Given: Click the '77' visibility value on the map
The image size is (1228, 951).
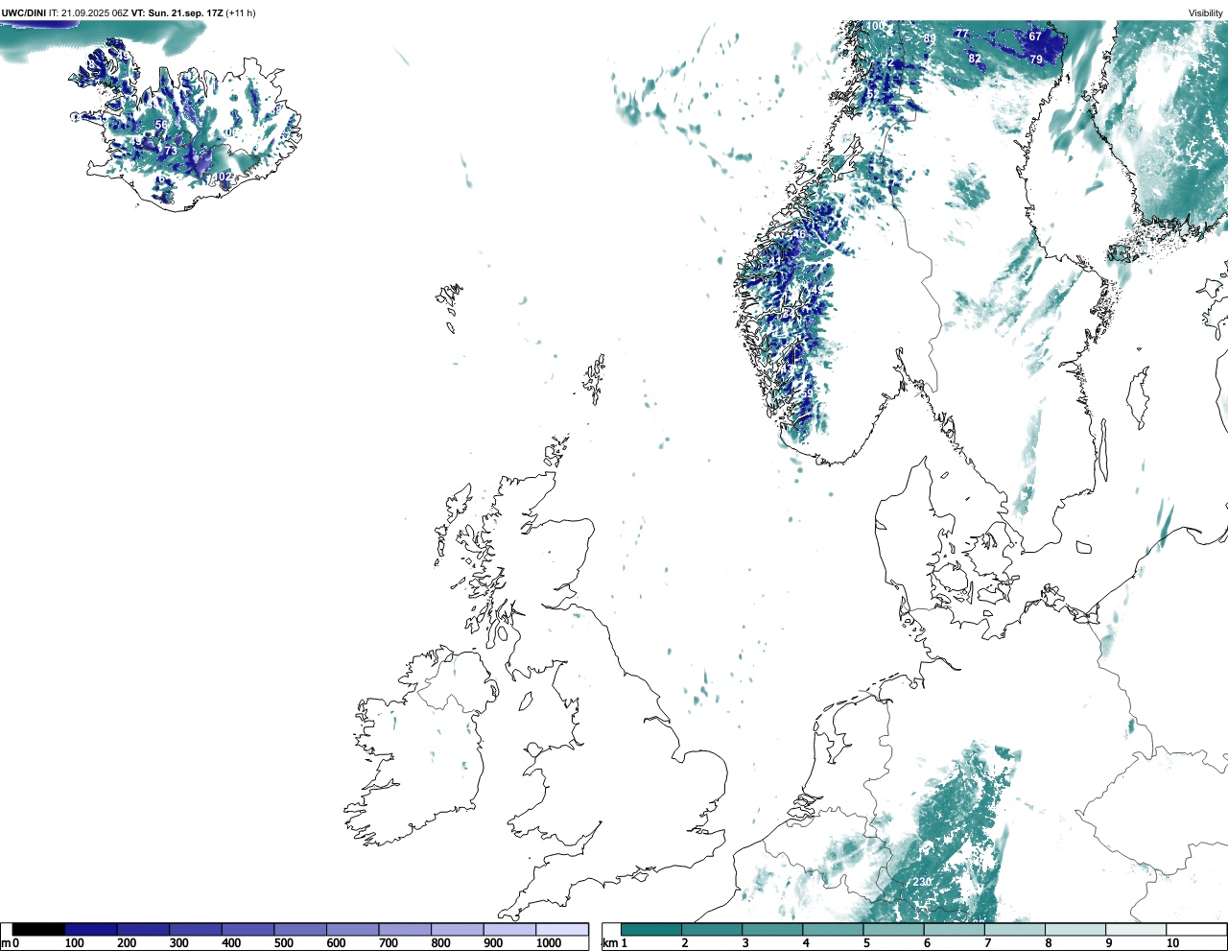Looking at the screenshot, I should pyautogui.click(x=961, y=35).
